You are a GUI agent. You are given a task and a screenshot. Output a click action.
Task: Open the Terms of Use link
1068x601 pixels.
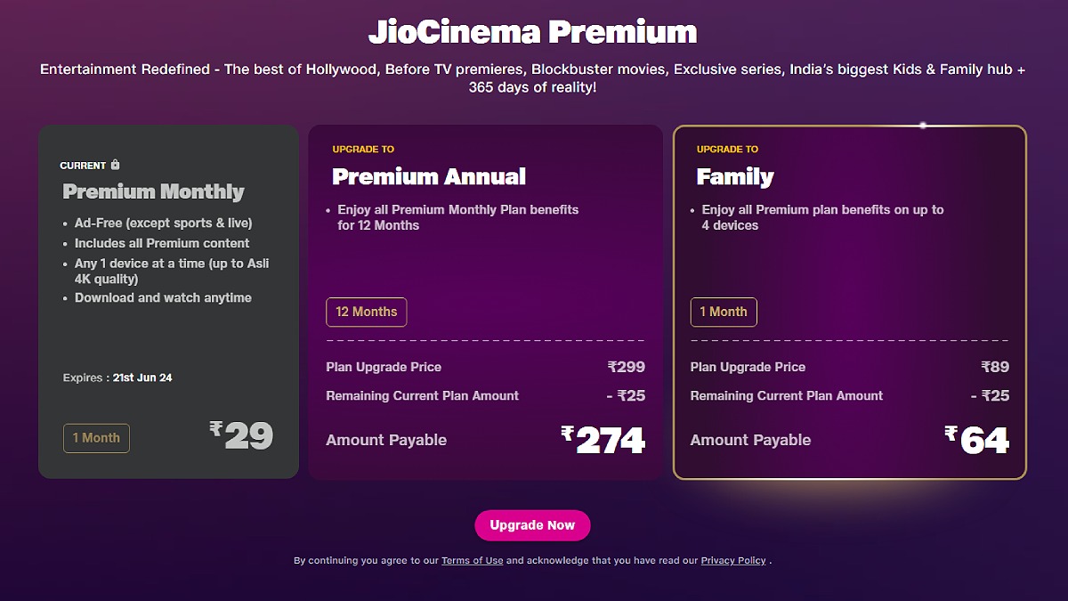click(473, 561)
